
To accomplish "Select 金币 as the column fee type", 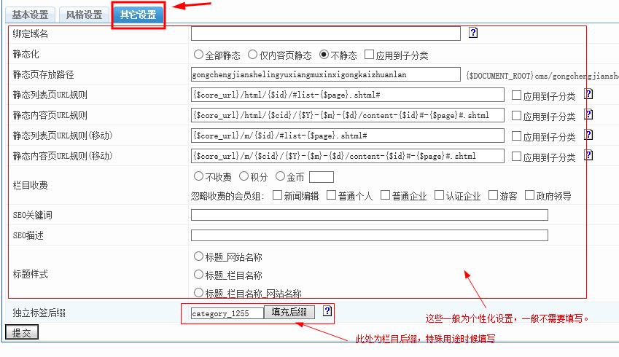I will coord(281,176).
